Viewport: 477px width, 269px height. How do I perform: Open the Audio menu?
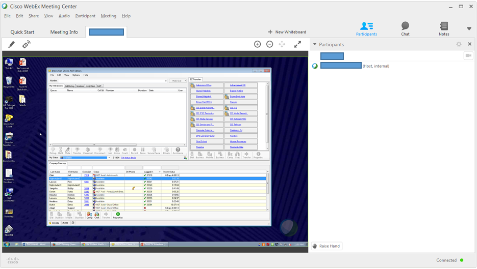click(64, 16)
